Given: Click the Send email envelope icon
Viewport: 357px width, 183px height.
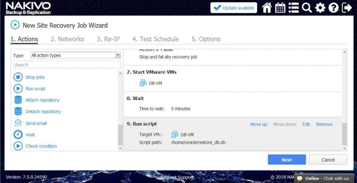Looking at the screenshot, I should click(x=18, y=123).
